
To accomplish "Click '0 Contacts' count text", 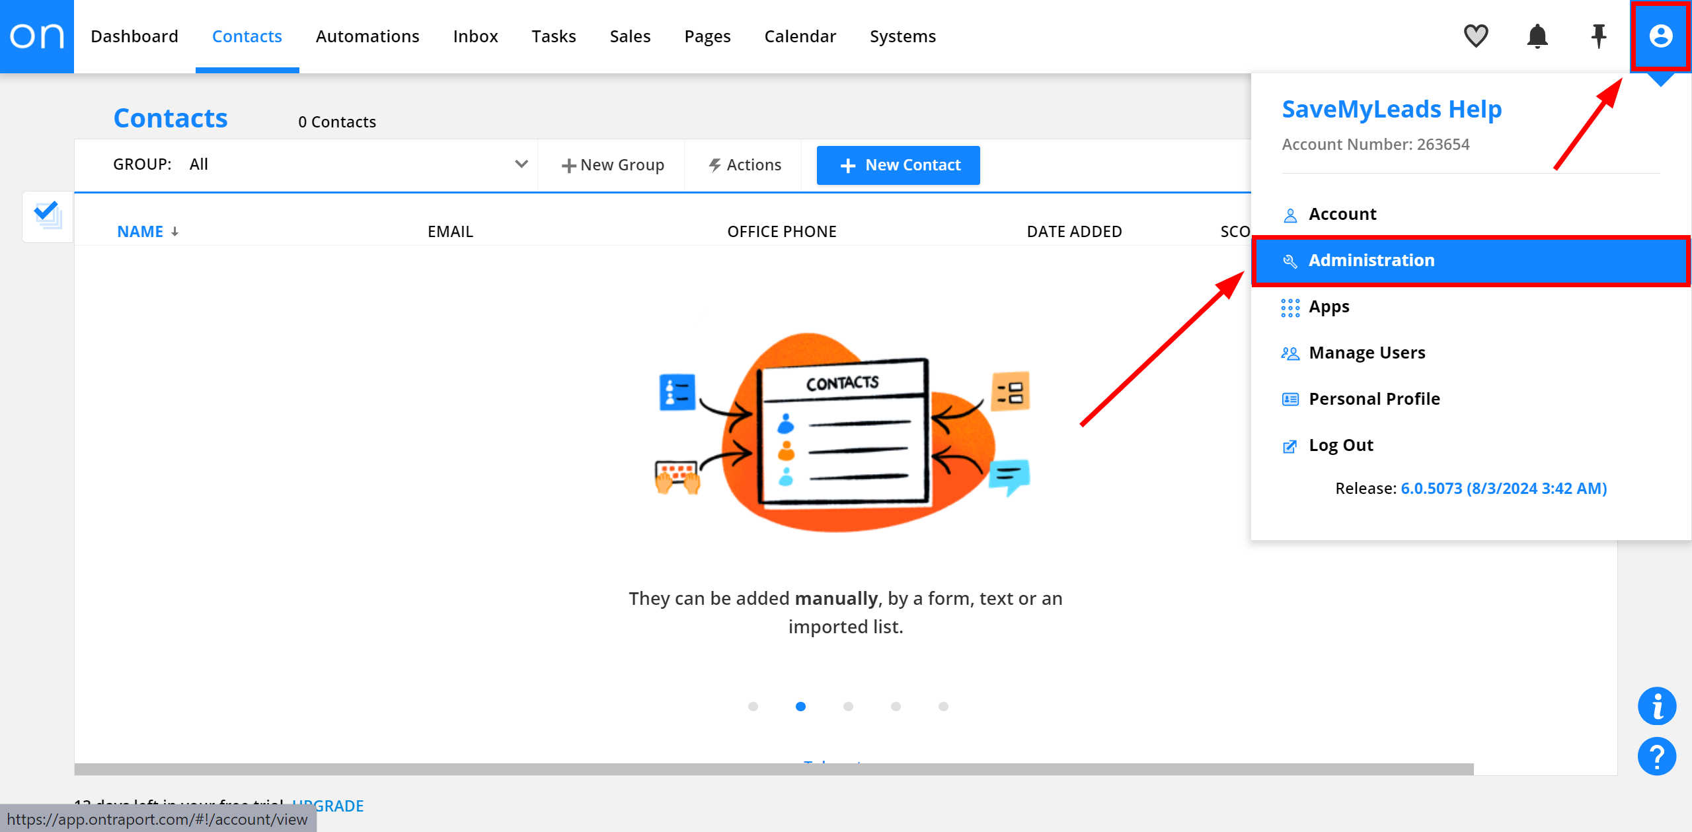I will pos(337,122).
